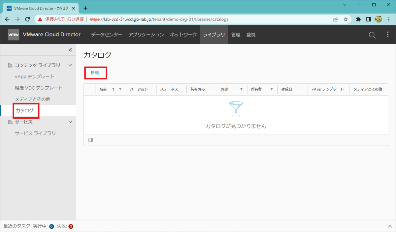Click the not-secure warning icon

pos(40,19)
